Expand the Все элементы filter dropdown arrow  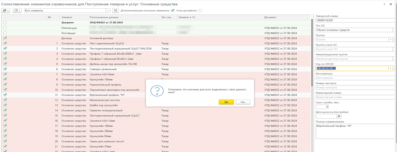pos(108,11)
